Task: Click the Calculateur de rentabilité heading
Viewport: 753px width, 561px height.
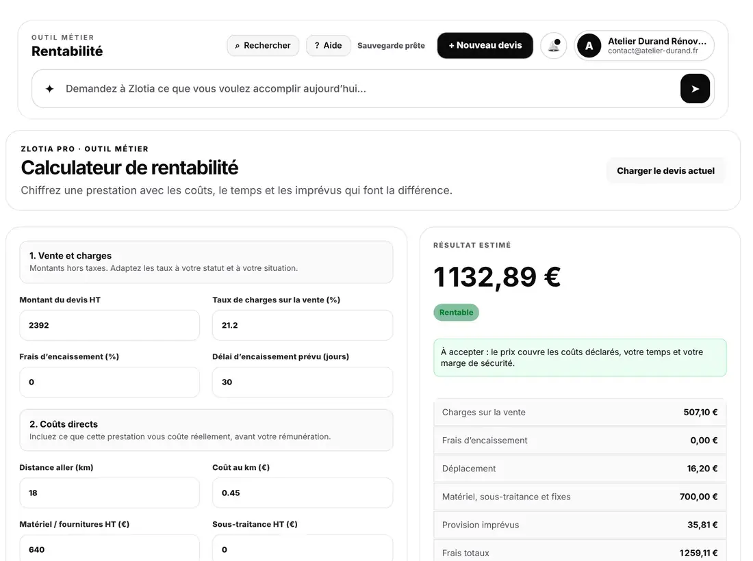Action: [x=129, y=168]
